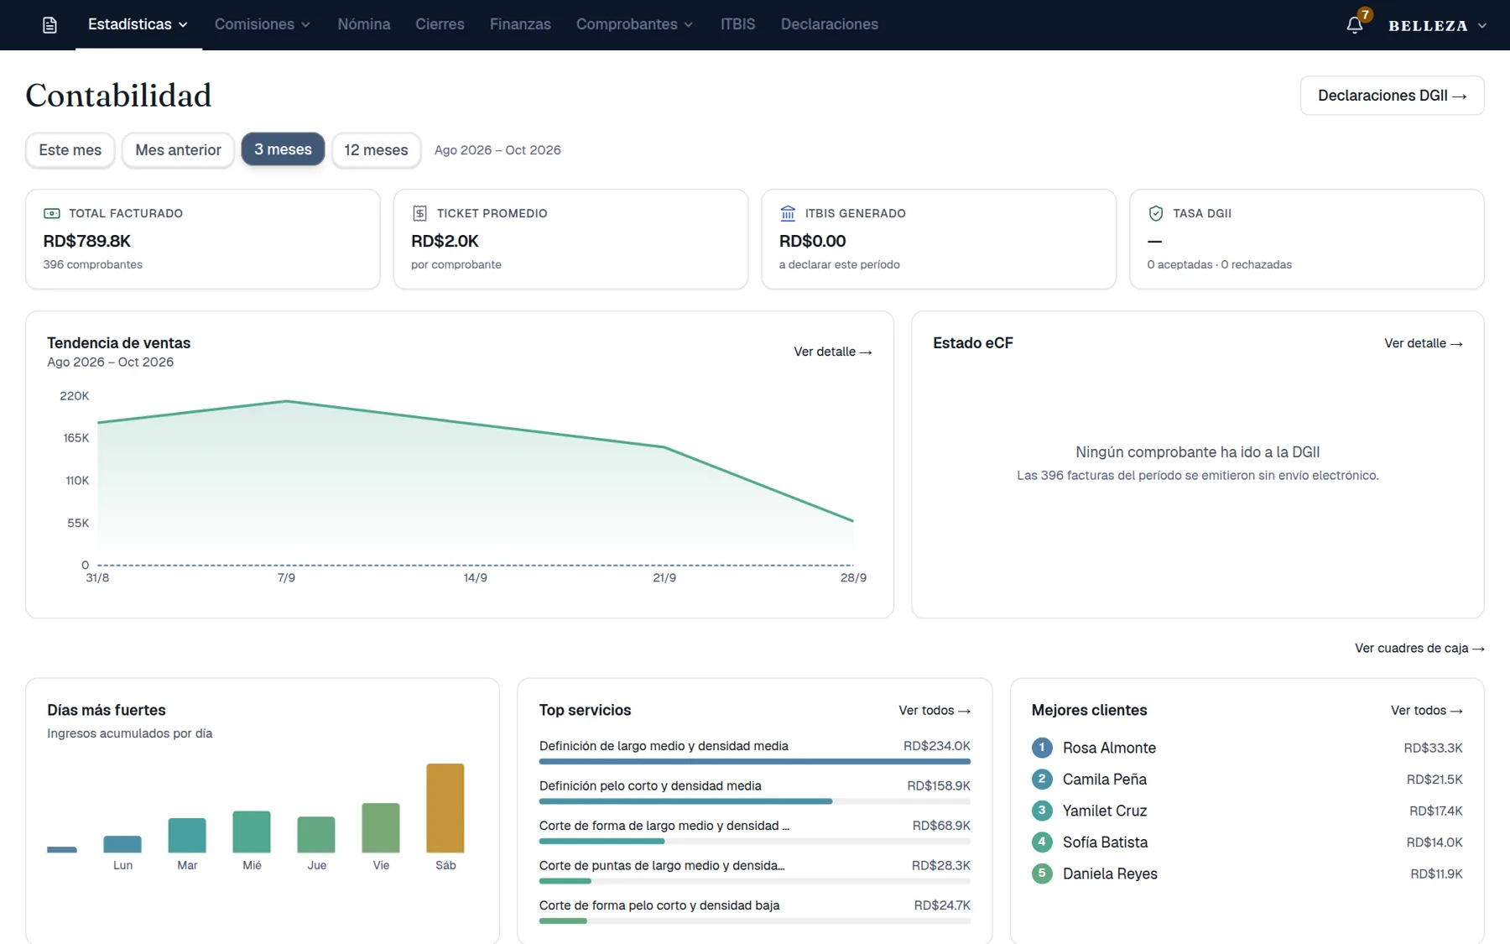Image resolution: width=1510 pixels, height=944 pixels.
Task: Open Ver todos in Top servicios
Action: coord(935,710)
